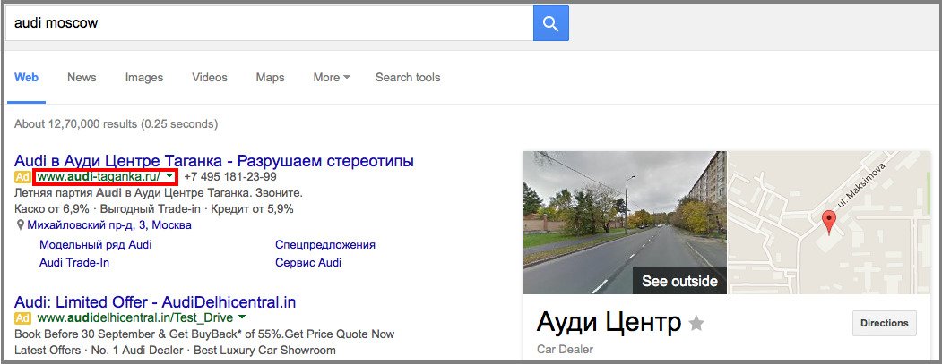Select the Web tab
The width and height of the screenshot is (942, 364).
coord(26,77)
